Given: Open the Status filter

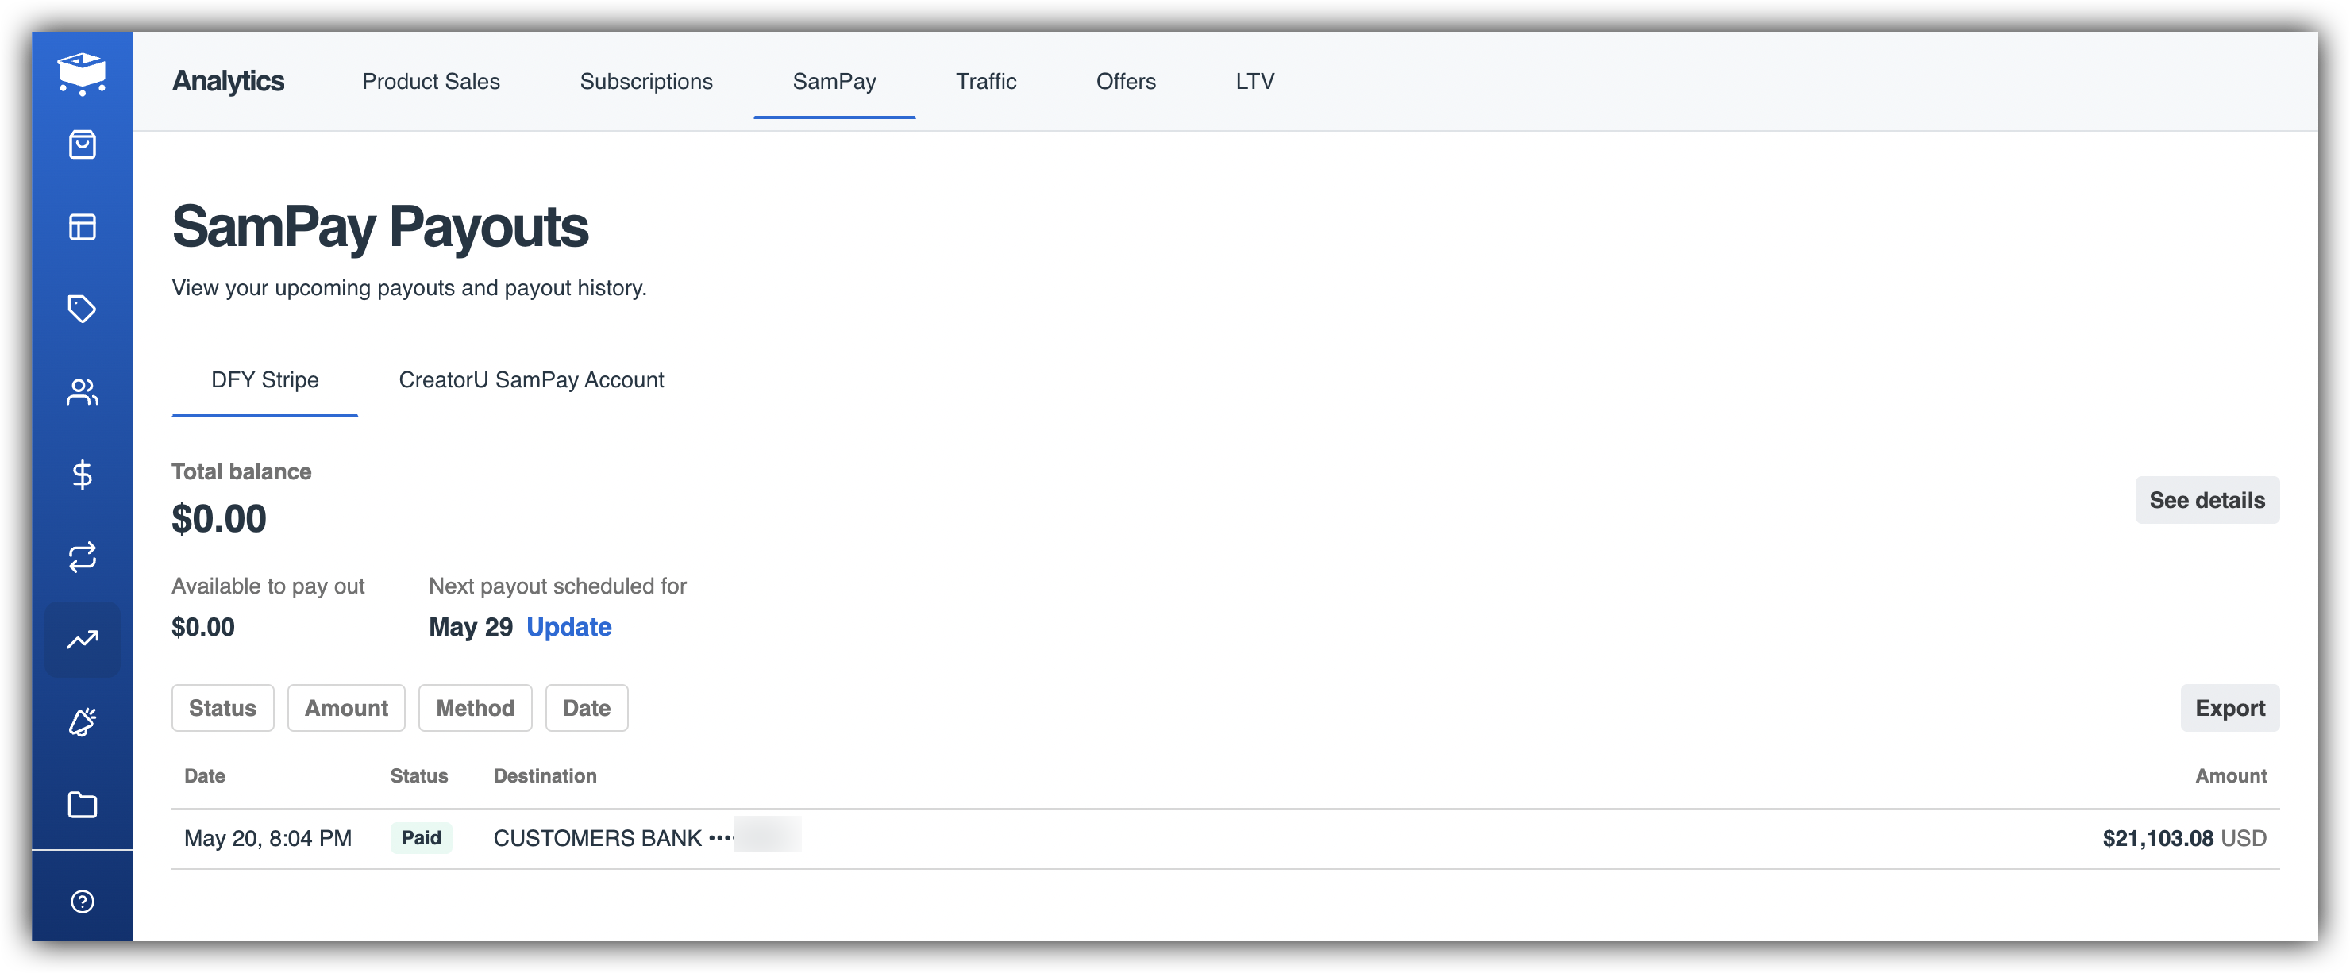Looking at the screenshot, I should click(x=222, y=708).
